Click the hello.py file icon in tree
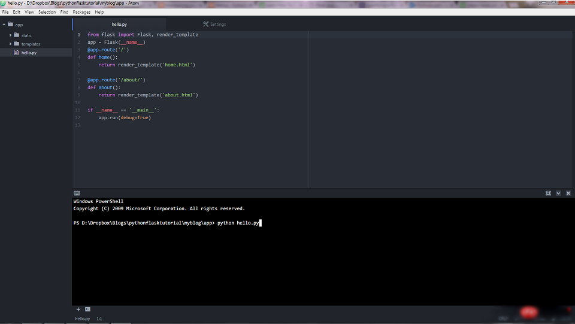This screenshot has width=575, height=324. (16, 53)
